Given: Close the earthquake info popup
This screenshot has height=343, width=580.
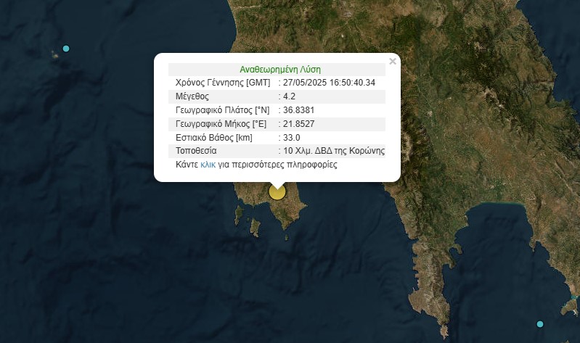Looking at the screenshot, I should click(393, 62).
